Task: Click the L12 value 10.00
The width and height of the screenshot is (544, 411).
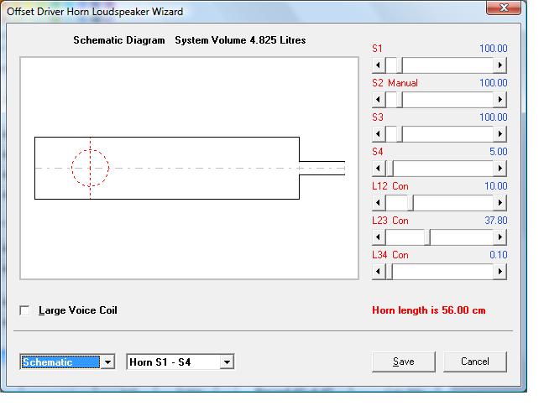Action: click(496, 185)
